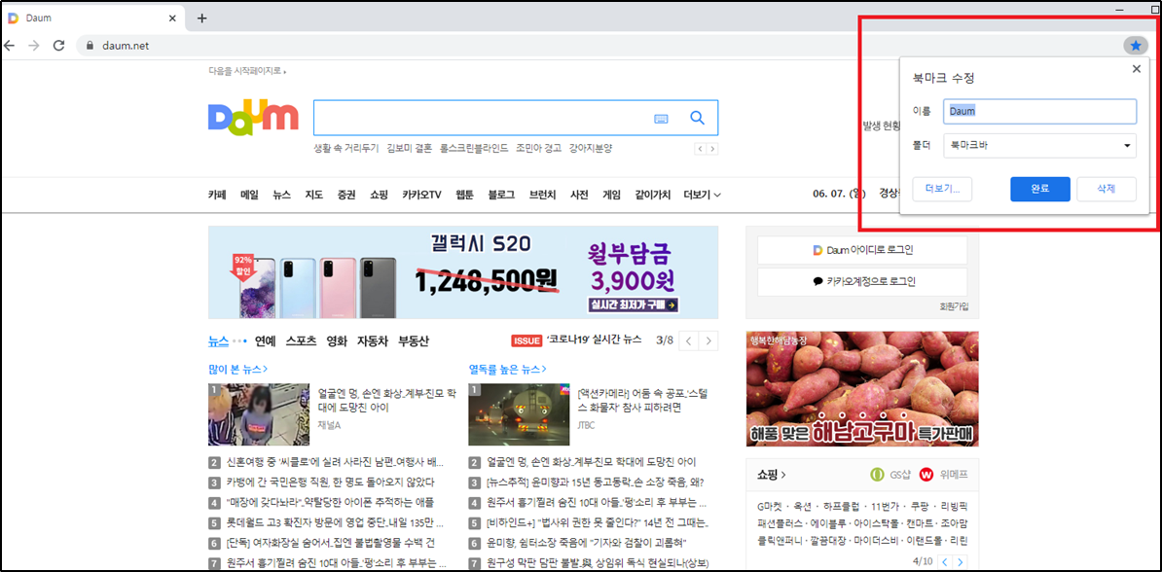Switch to the 연예 news tab

click(x=266, y=340)
